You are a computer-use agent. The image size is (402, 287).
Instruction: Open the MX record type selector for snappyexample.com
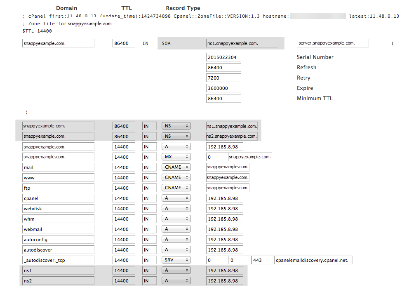(x=176, y=157)
